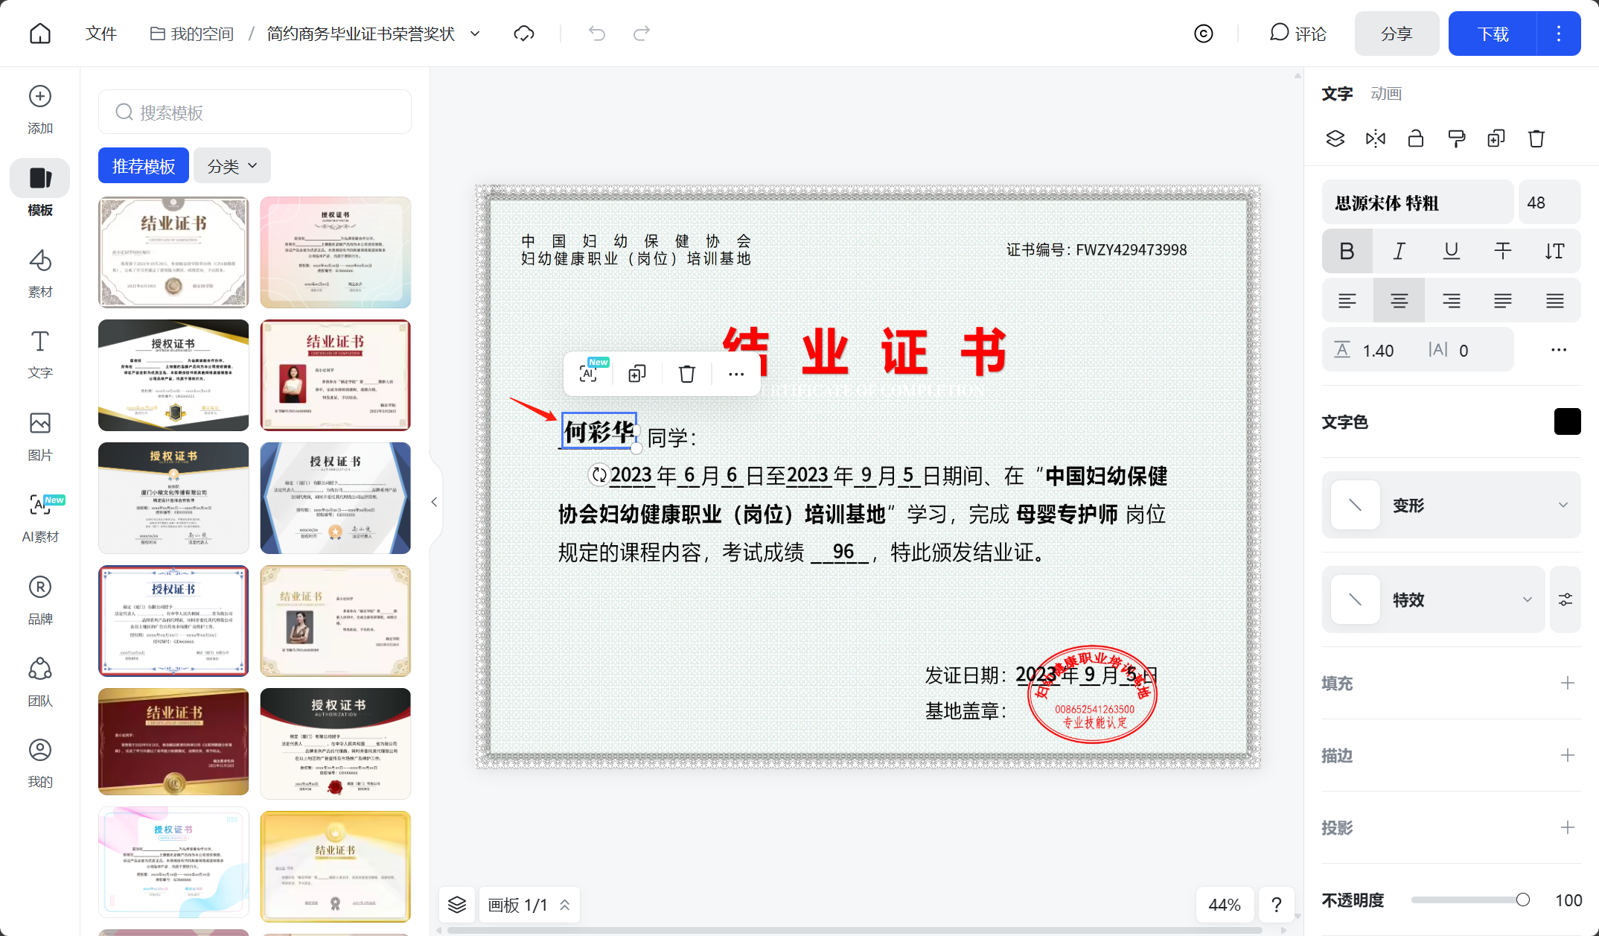
Task: Click the copyright icon in top bar
Action: tap(1204, 34)
